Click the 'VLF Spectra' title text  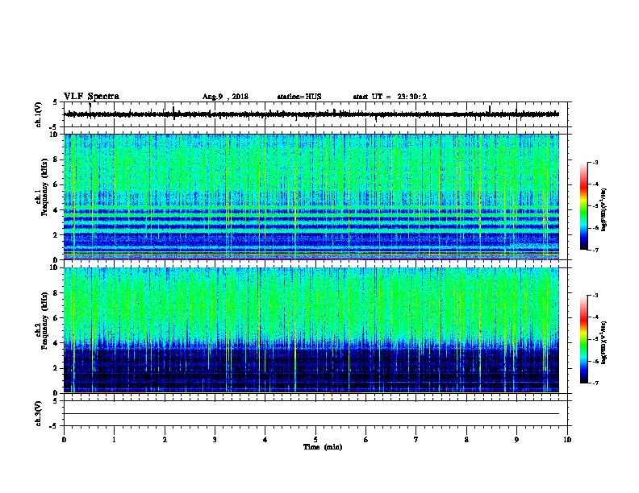91,97
